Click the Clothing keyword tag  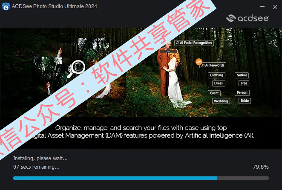pos(216,75)
